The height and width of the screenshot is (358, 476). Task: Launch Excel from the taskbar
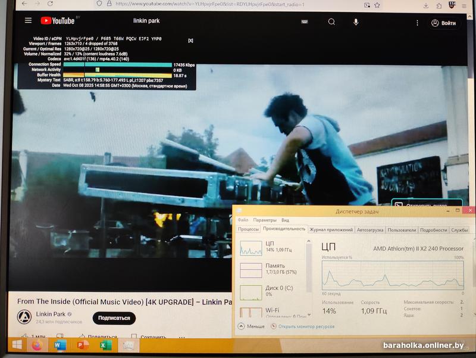pyautogui.click(x=105, y=345)
